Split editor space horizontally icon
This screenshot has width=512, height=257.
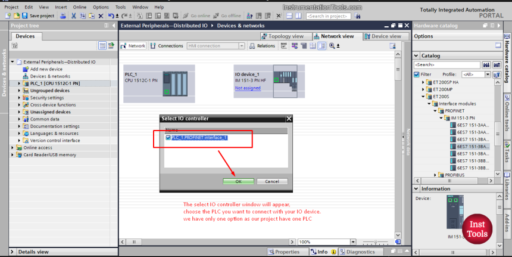tap(289, 16)
